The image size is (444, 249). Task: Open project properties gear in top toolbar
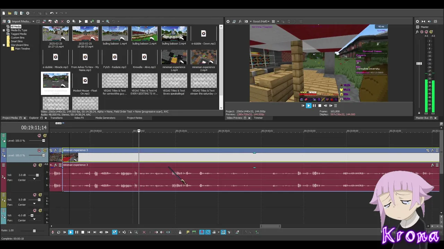28,13
